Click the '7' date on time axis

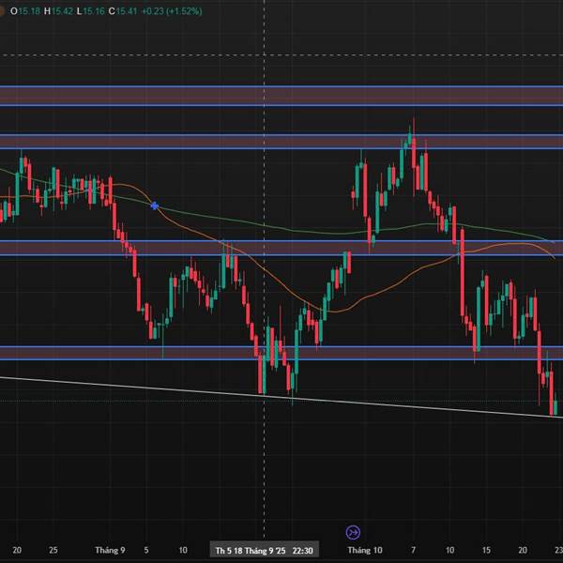click(413, 550)
